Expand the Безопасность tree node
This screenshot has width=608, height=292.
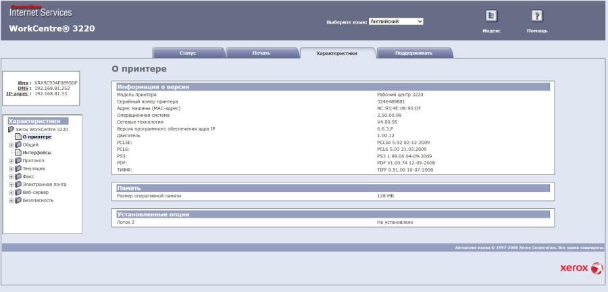coord(11,201)
